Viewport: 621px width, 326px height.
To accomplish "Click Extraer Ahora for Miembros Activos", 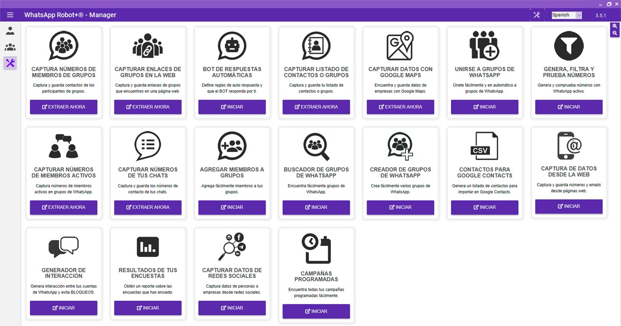I will [x=64, y=207].
